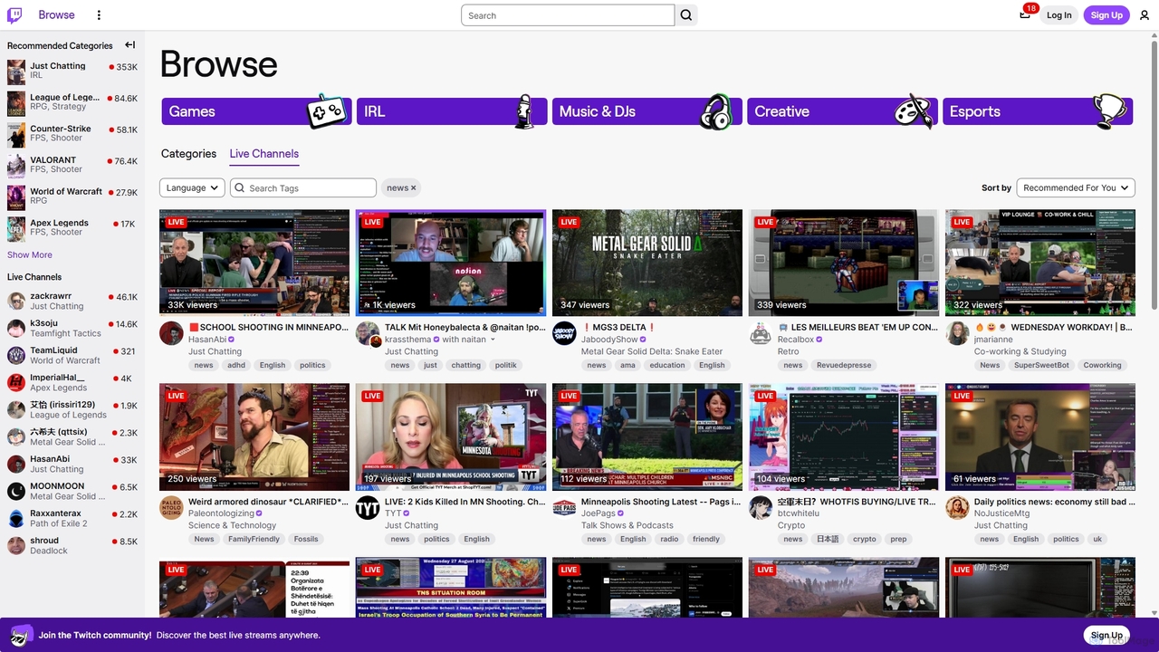Open JaboodyShow channel avatar

tap(564, 332)
